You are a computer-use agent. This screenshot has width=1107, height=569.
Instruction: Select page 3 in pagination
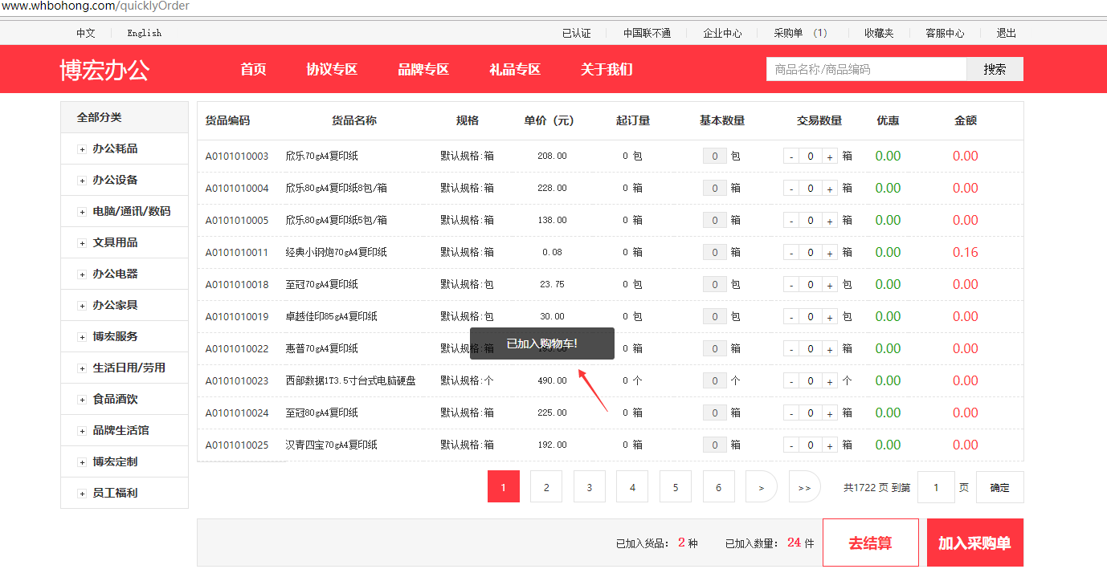590,487
